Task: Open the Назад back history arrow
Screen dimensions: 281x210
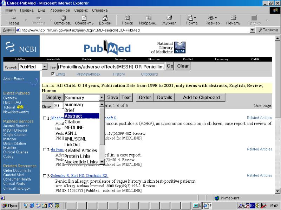Action: (26, 20)
